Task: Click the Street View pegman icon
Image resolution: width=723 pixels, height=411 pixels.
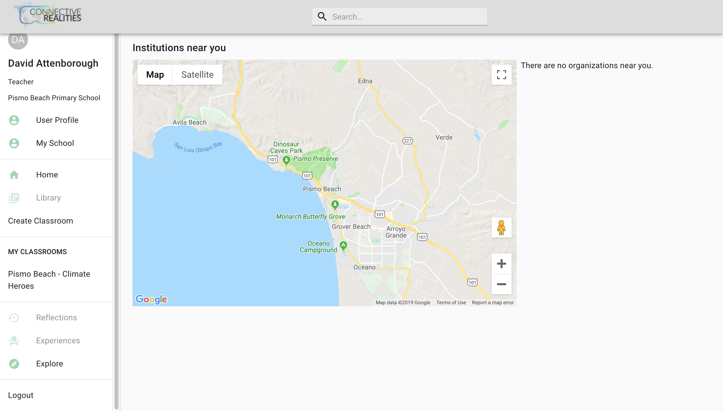Action: coord(501,228)
